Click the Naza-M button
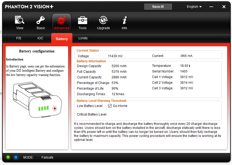The height and width of the screenshot is (165, 232). [158, 7]
